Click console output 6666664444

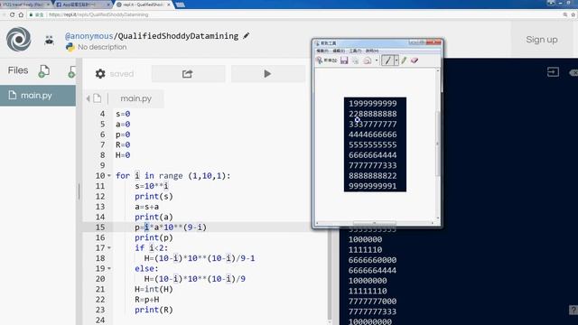[372, 270]
